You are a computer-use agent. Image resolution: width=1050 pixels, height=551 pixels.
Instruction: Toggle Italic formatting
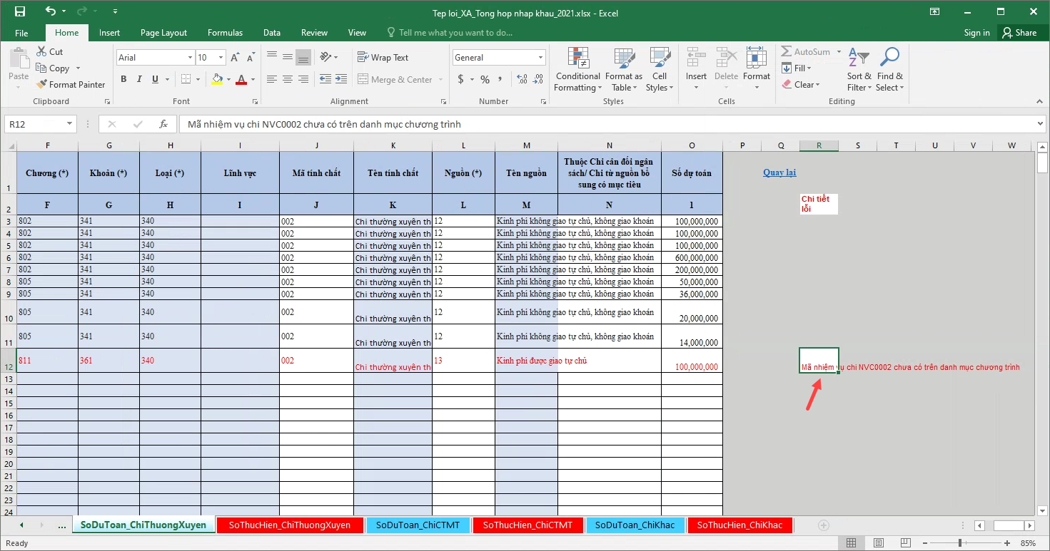[x=139, y=79]
